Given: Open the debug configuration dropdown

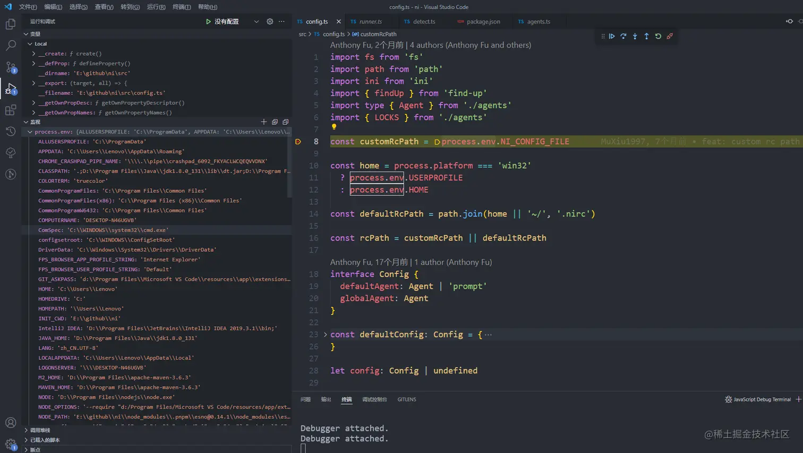Looking at the screenshot, I should [257, 22].
